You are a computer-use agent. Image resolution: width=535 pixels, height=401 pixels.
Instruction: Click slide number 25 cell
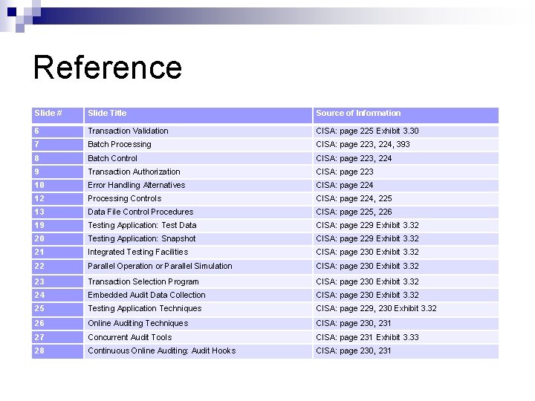(x=58, y=309)
